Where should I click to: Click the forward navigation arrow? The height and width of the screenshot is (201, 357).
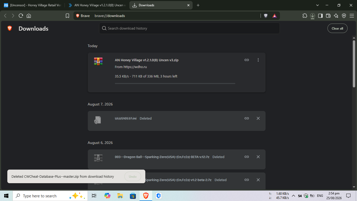(x=13, y=16)
